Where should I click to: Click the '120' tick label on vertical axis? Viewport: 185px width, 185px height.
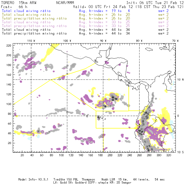[x=9, y=94]
